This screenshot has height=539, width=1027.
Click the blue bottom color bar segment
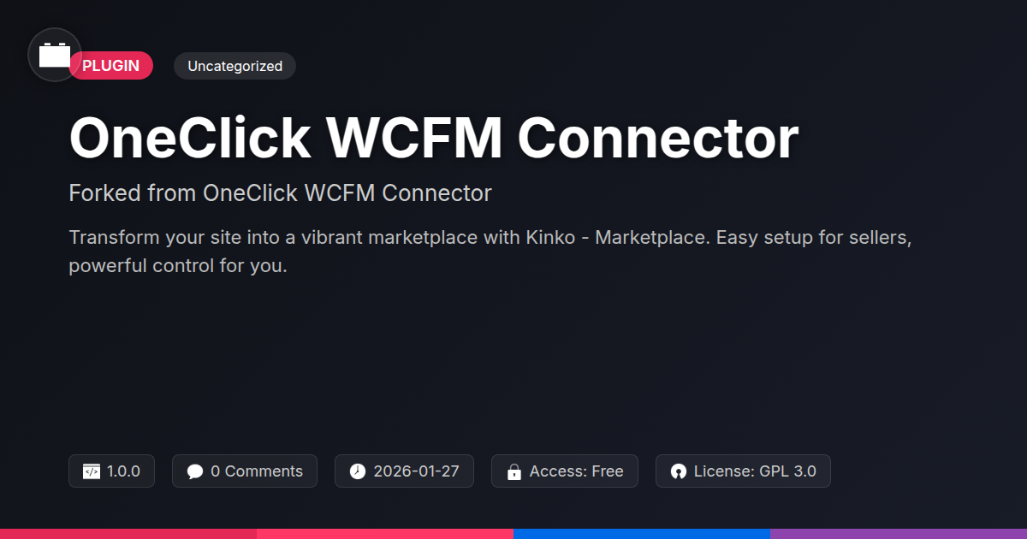(x=642, y=534)
